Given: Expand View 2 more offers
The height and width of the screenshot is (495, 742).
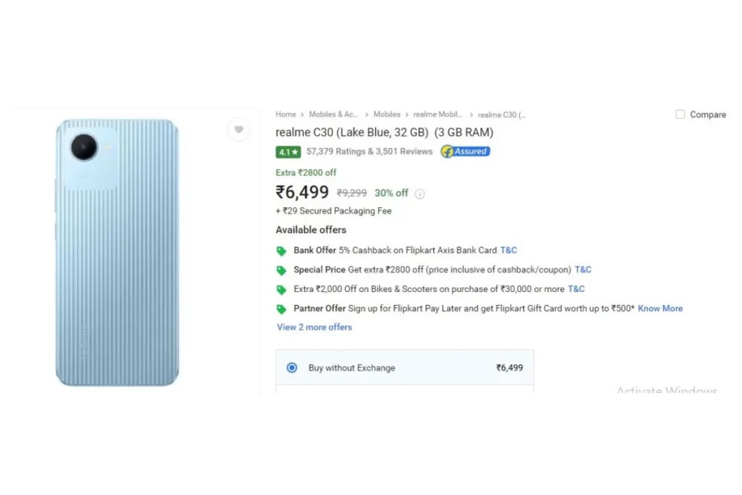Looking at the screenshot, I should [314, 327].
